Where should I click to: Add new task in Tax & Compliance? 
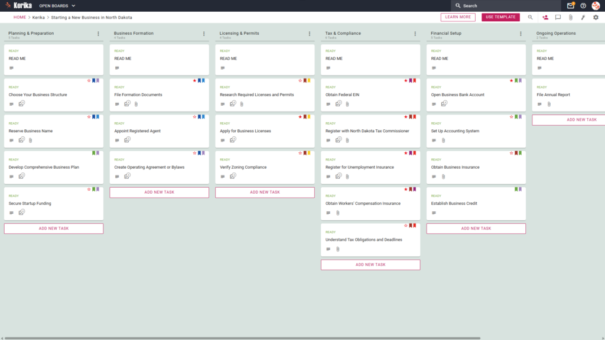[x=370, y=265]
